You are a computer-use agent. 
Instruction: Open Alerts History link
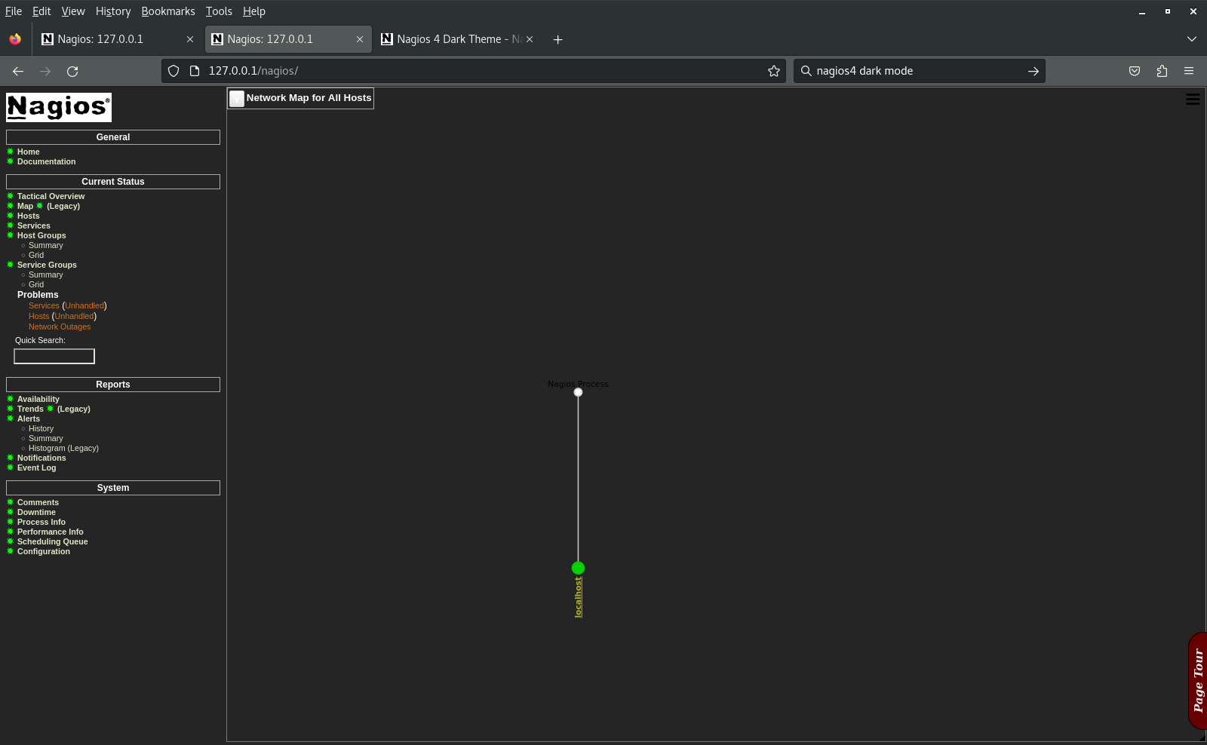41,428
